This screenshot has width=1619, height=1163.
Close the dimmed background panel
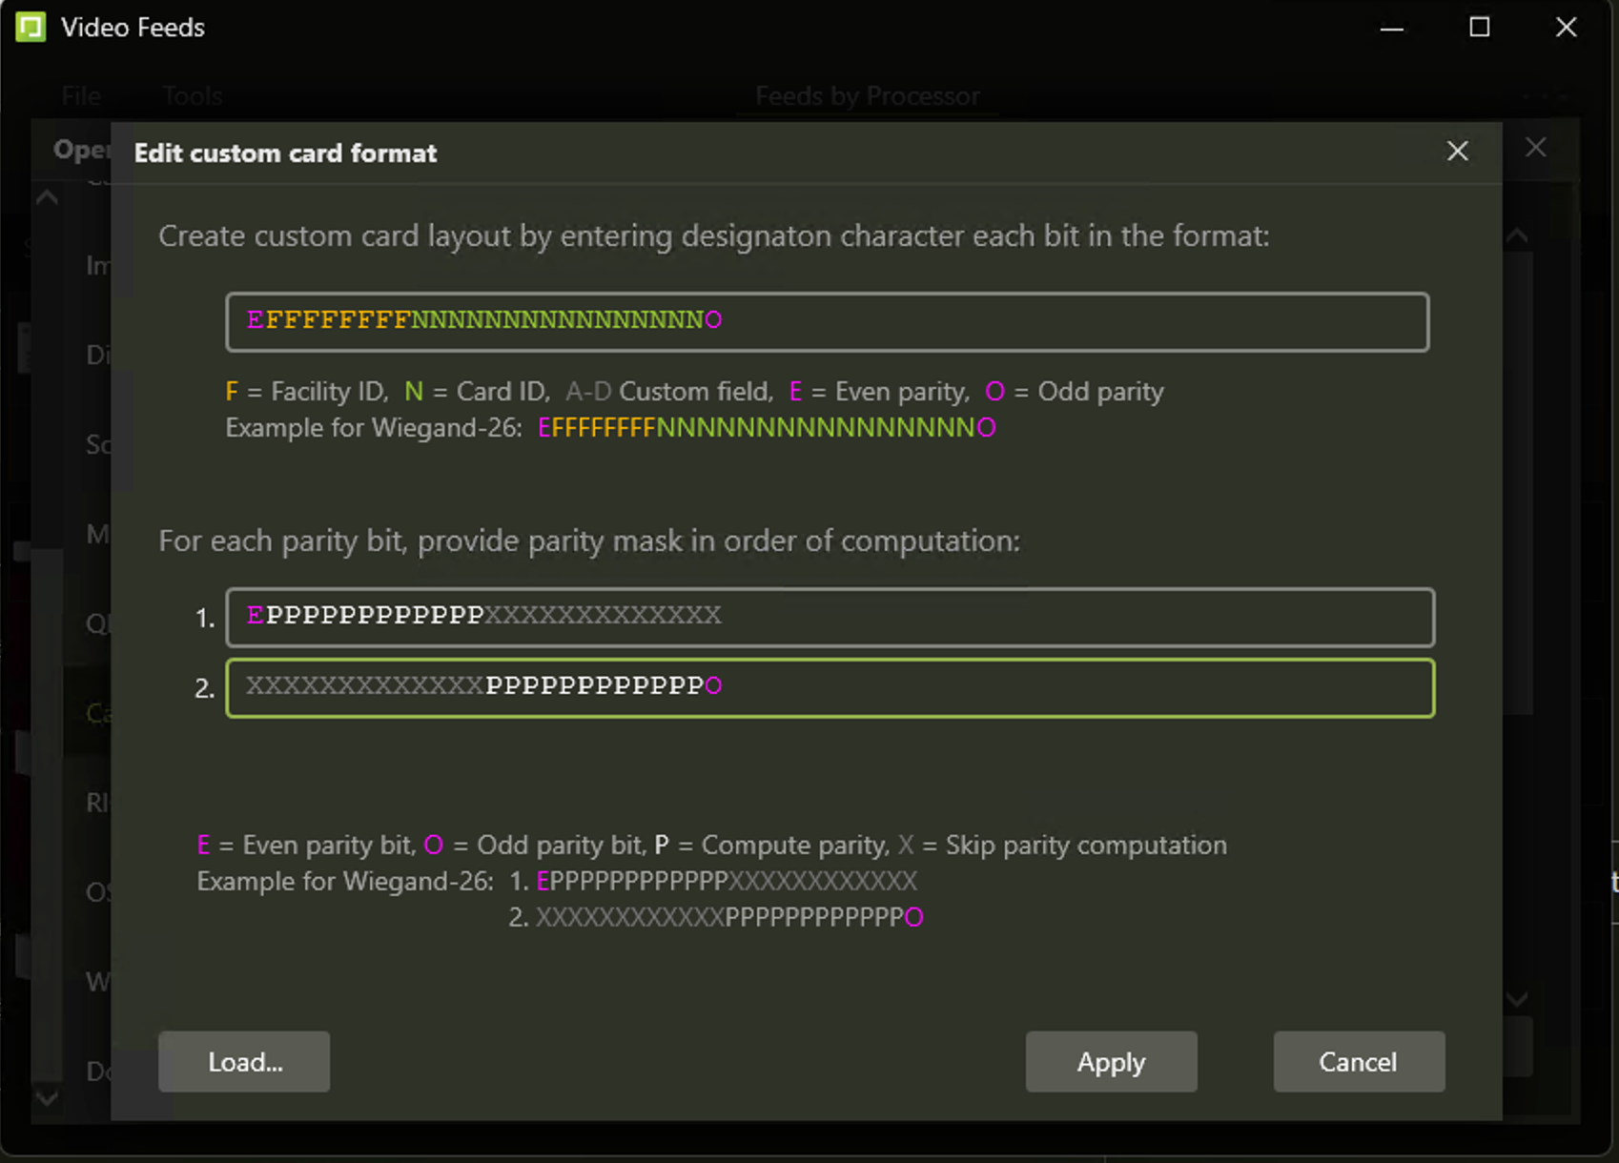point(1535,148)
